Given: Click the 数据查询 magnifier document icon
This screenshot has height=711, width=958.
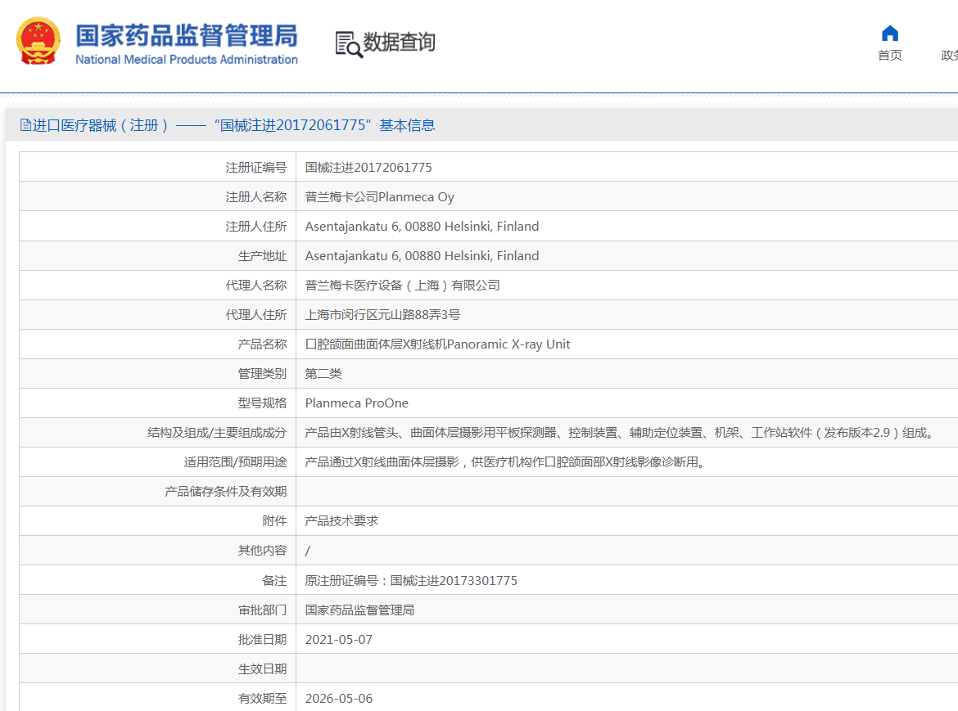Looking at the screenshot, I should [x=349, y=44].
